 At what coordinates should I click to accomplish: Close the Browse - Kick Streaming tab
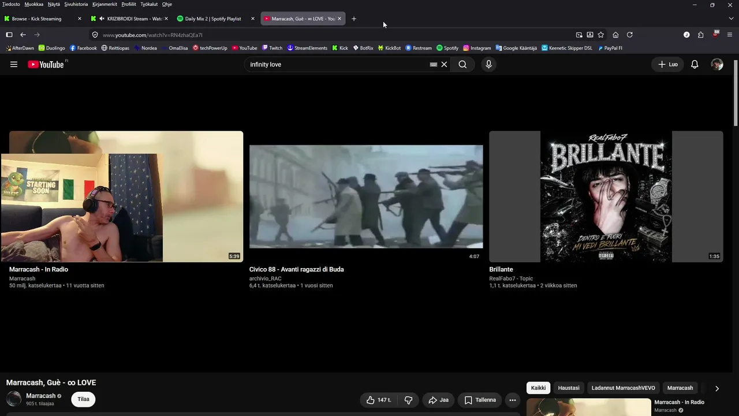[80, 18]
